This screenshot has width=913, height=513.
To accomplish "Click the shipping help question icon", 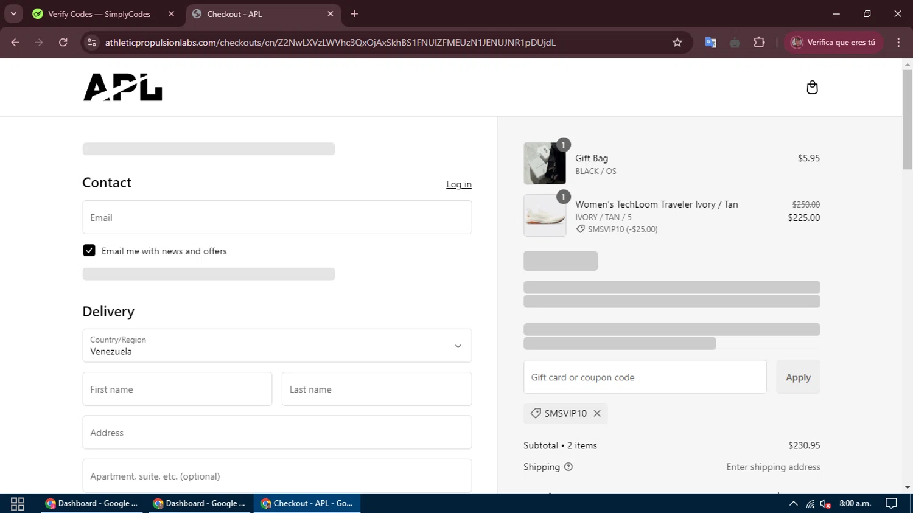I will tap(568, 467).
